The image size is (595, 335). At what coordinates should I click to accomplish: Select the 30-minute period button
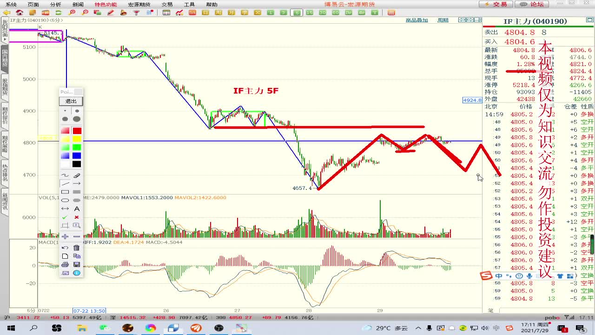pos(322,13)
